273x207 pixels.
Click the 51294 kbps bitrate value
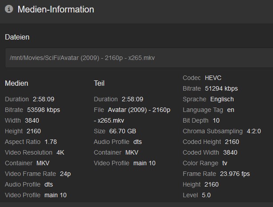tap(221, 88)
